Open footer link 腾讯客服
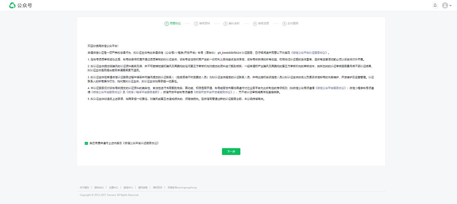457x204 pixels. coord(143,188)
